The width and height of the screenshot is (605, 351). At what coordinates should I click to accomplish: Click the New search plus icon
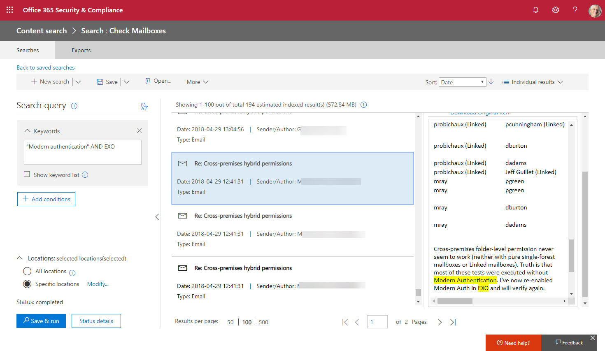click(34, 81)
